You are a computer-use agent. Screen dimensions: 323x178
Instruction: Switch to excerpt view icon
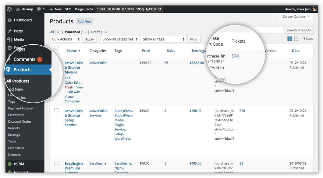coord(296,39)
